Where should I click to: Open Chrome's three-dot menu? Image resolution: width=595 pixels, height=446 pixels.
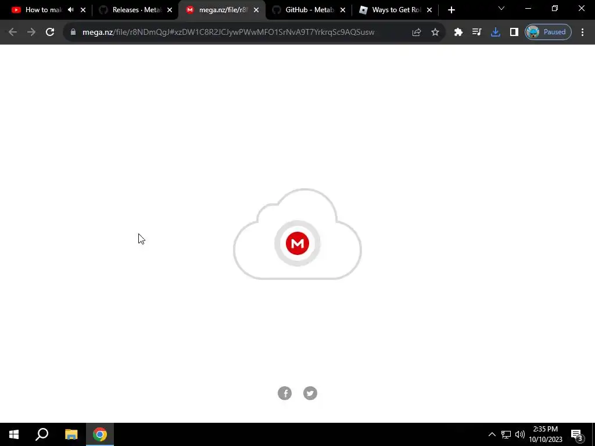(582, 33)
